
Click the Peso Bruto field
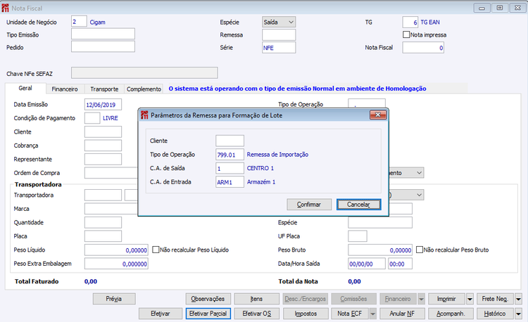point(380,250)
